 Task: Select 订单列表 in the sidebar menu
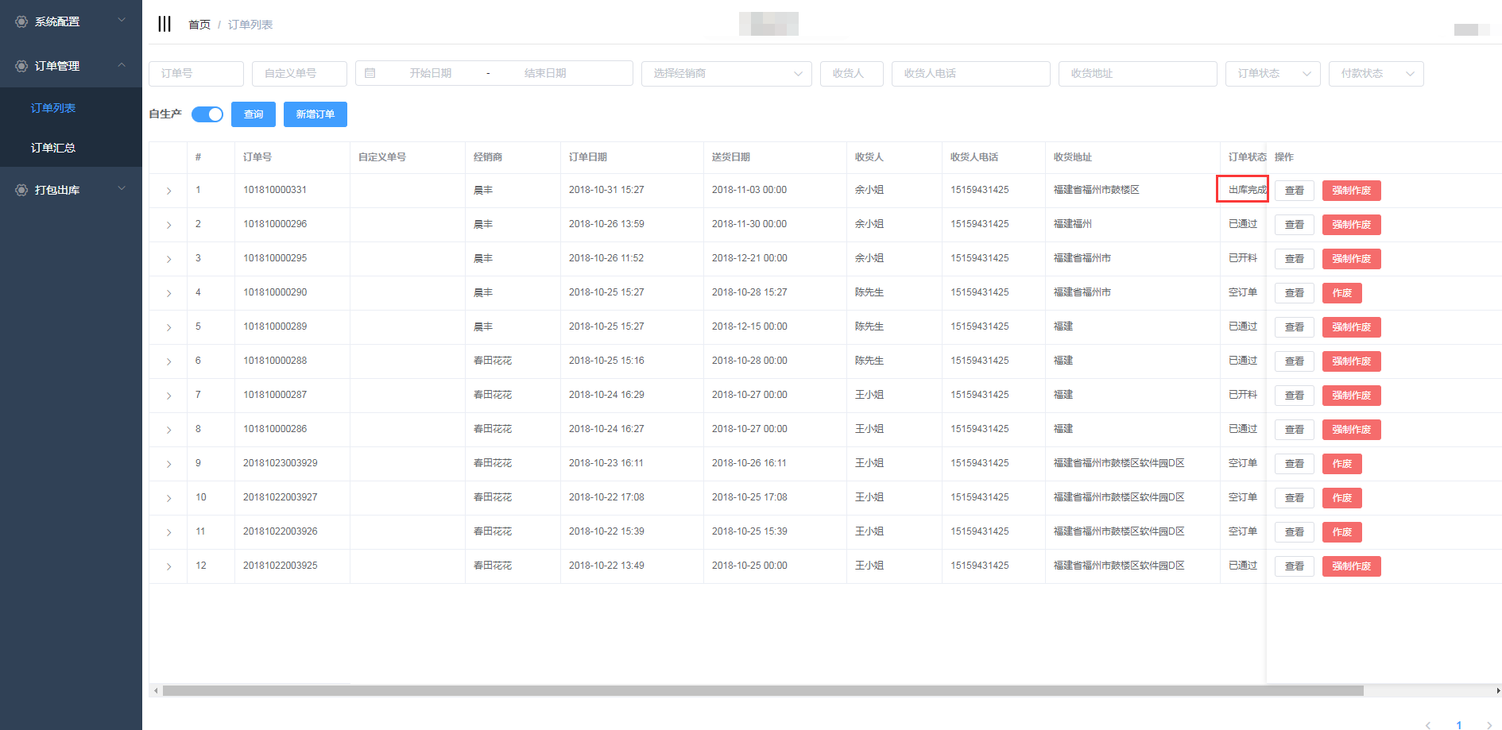[53, 108]
